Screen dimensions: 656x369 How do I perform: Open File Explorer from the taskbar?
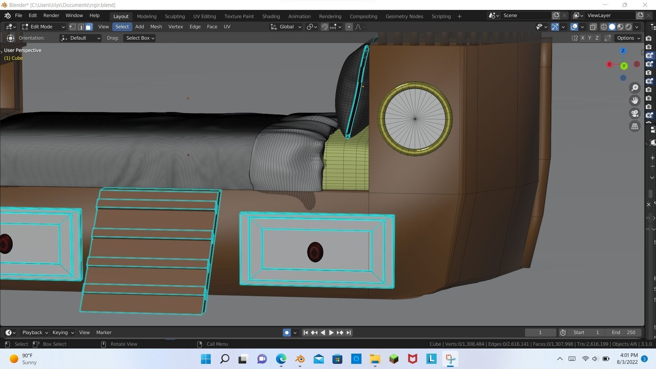click(375, 359)
